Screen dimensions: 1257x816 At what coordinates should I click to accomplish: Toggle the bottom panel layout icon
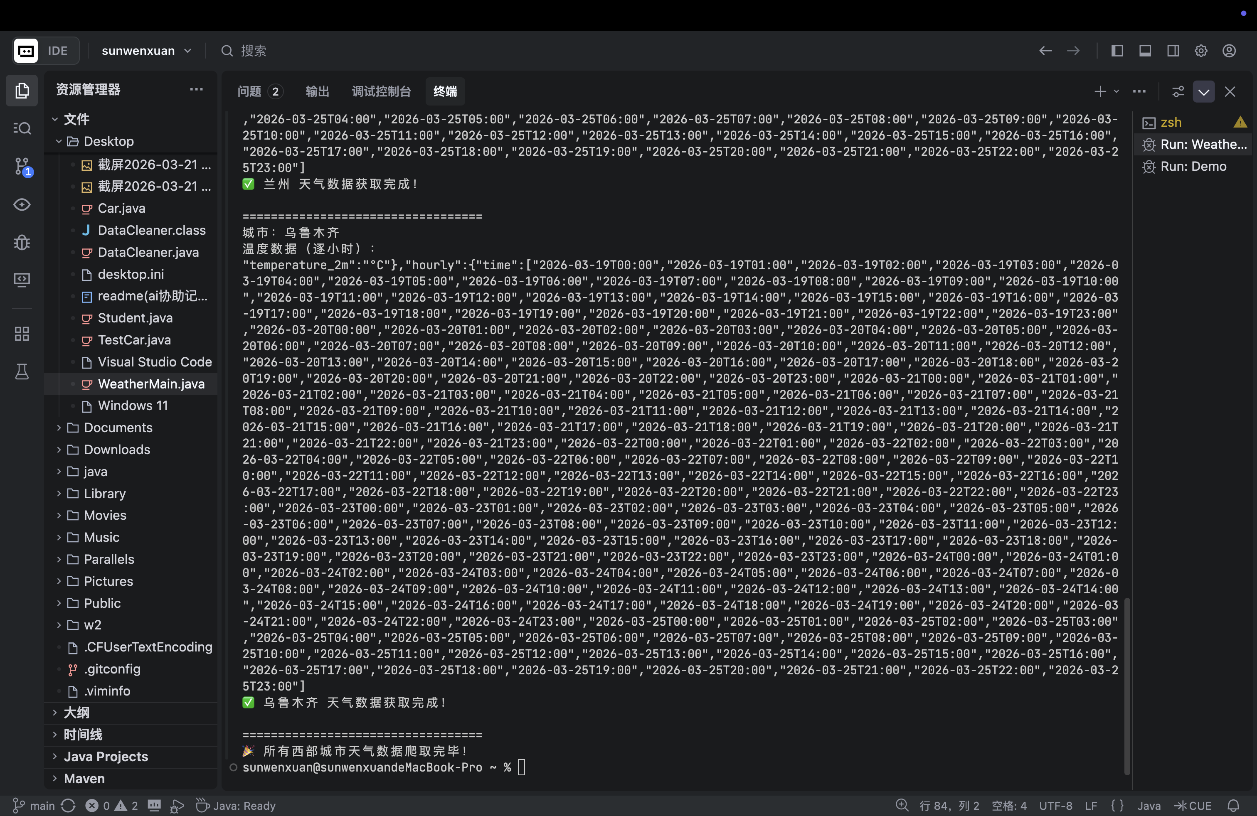[1145, 51]
